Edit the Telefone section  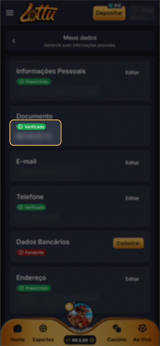[x=132, y=198]
